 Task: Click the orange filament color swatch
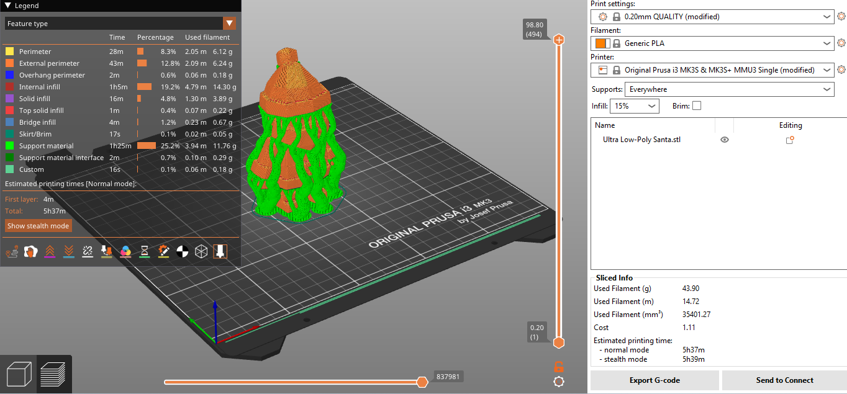[602, 43]
